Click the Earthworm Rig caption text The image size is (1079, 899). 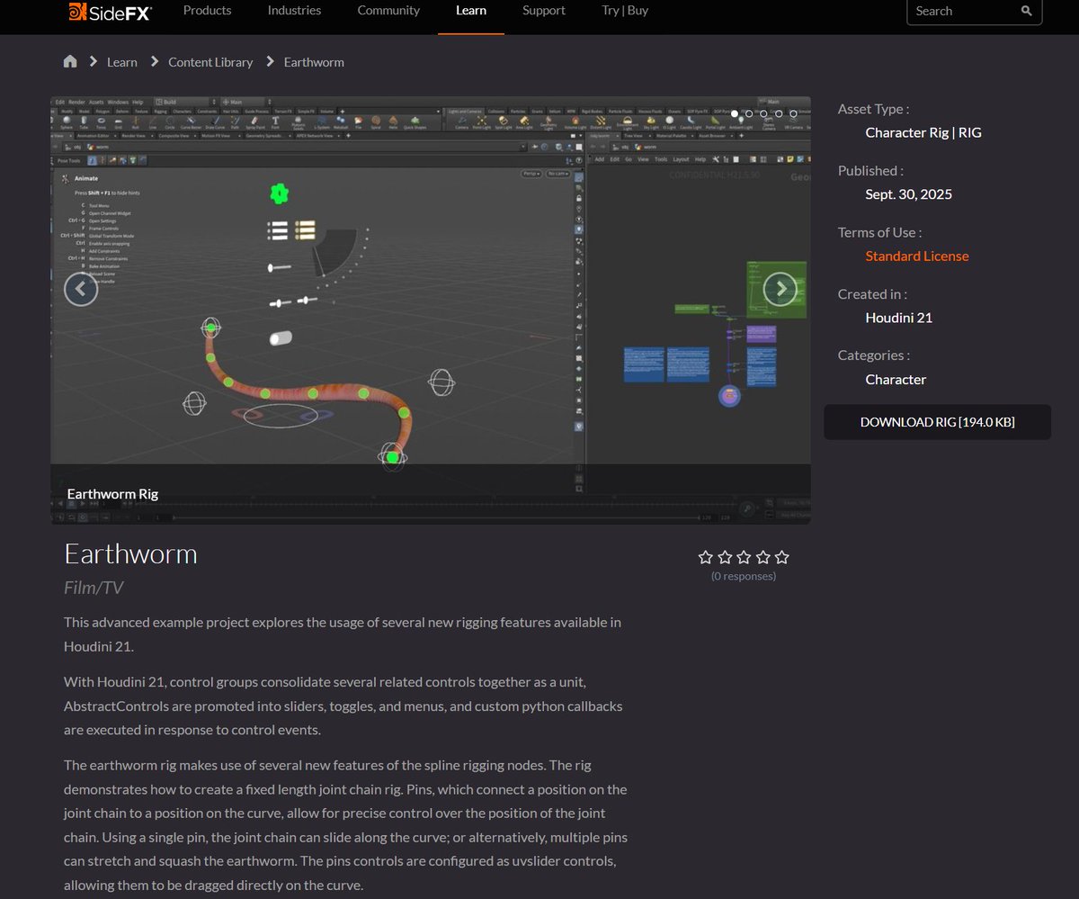[112, 494]
